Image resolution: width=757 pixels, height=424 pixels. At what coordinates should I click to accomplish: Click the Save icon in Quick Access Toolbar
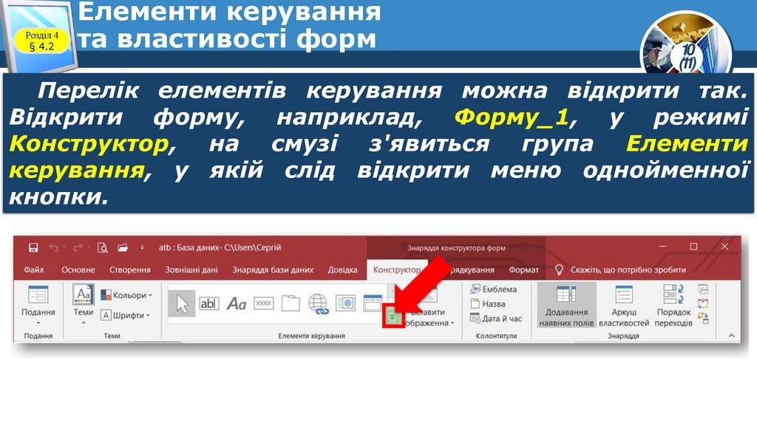[33, 247]
